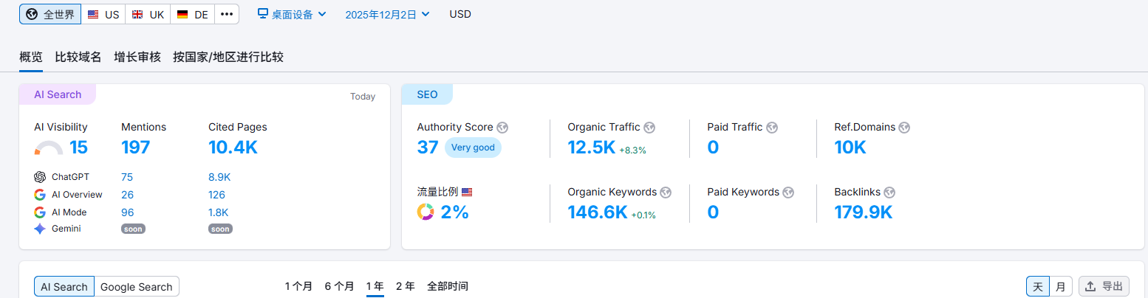Open Backlinks value 179.9K
Image resolution: width=1148 pixels, height=298 pixels.
(864, 212)
